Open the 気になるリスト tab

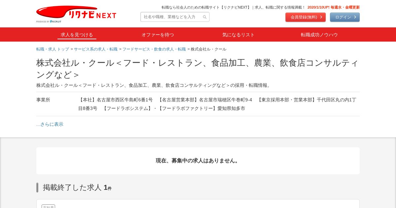(x=239, y=35)
